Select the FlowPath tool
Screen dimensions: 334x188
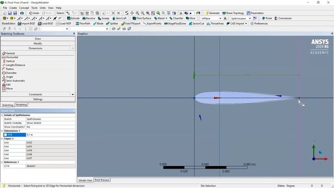83,23
